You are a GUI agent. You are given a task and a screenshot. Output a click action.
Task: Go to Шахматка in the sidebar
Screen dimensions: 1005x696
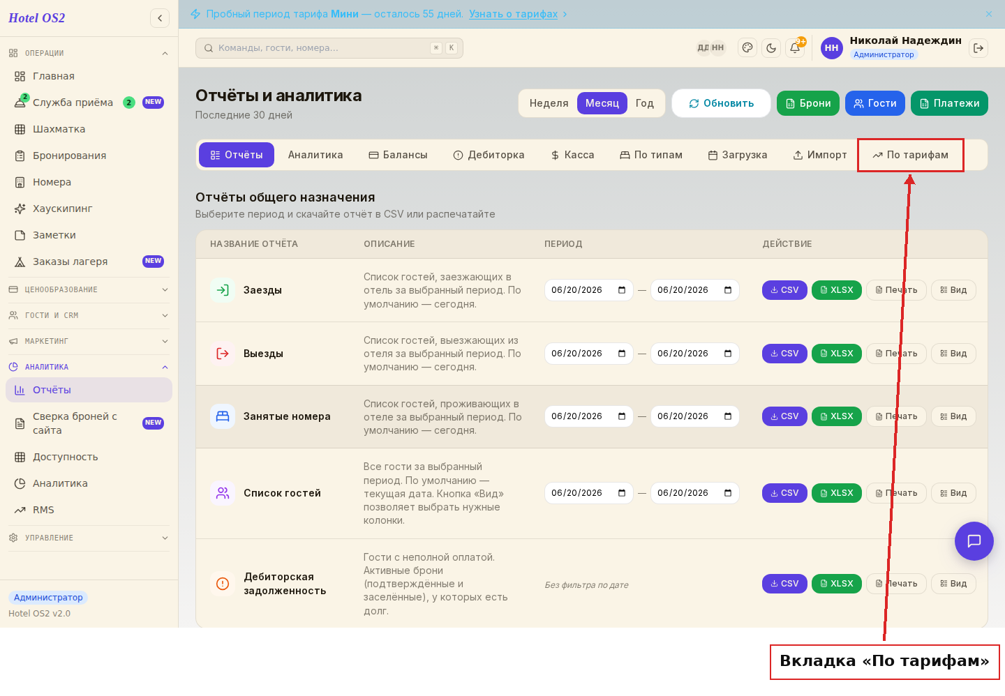click(x=89, y=129)
